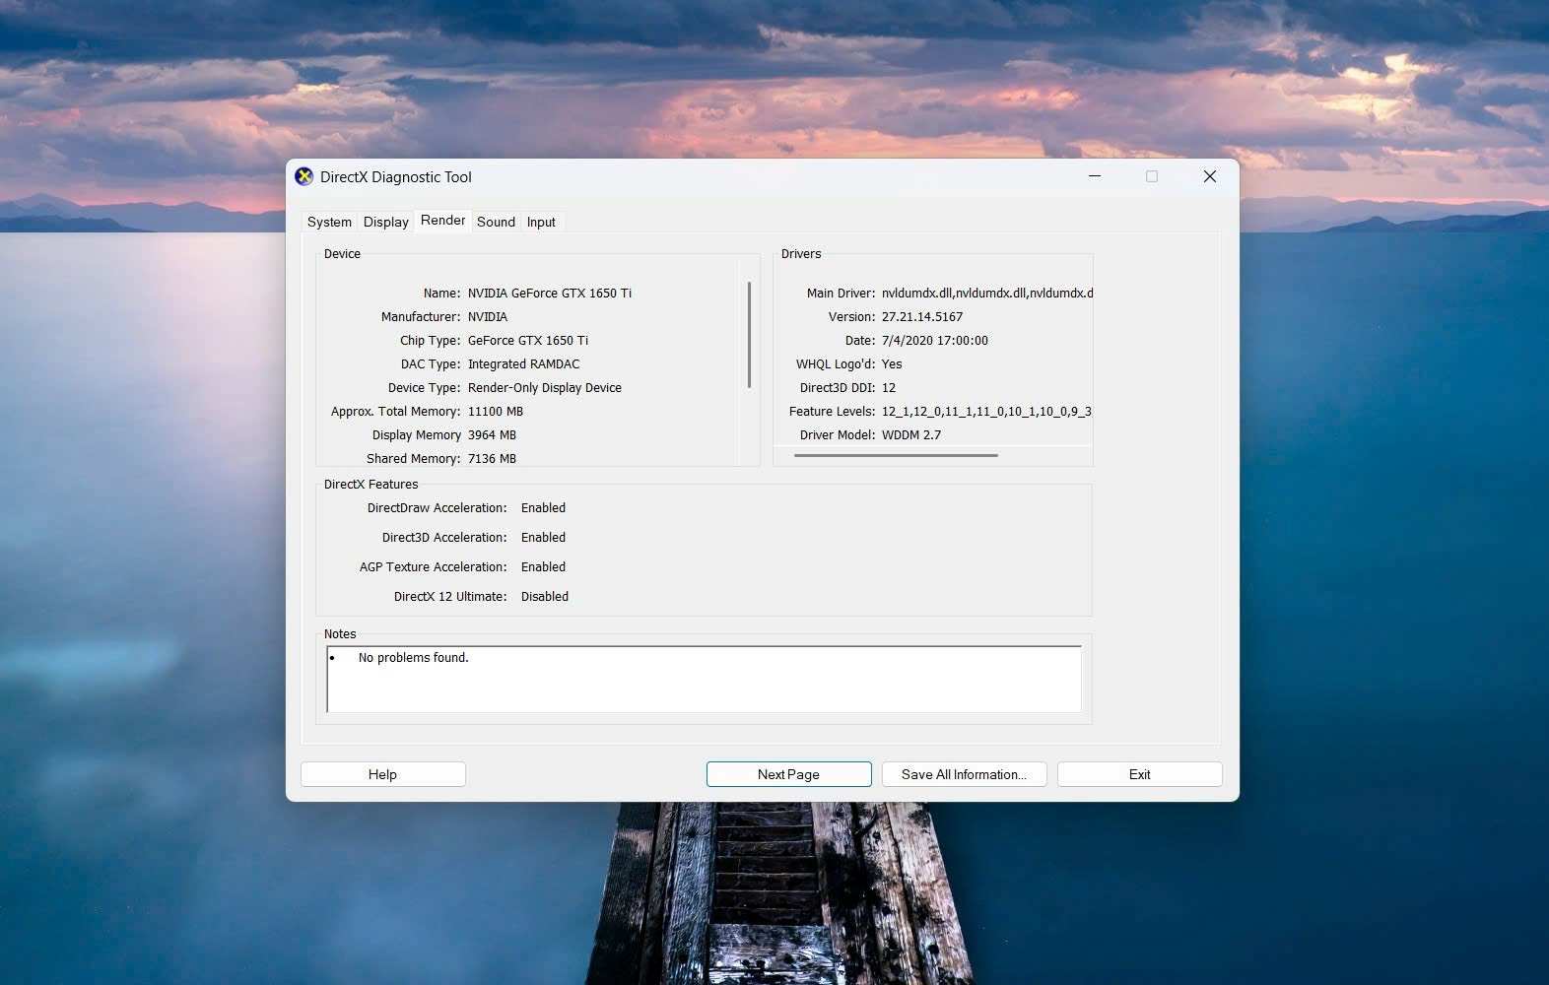Click the Device Type label
The height and width of the screenshot is (985, 1549).
coord(424,388)
